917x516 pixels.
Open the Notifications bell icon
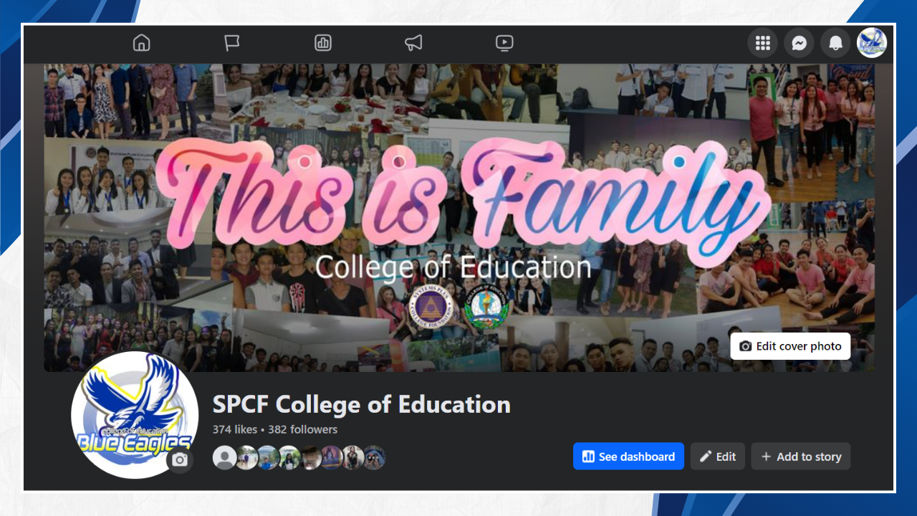(835, 43)
